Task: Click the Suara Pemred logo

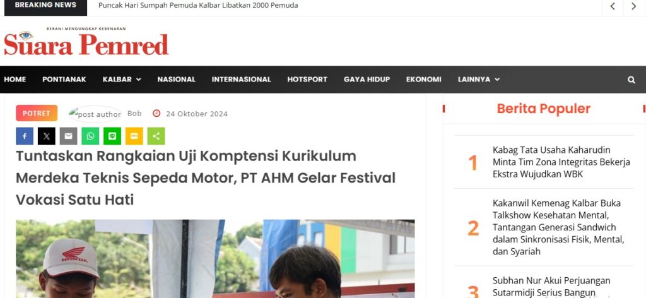Action: click(86, 42)
